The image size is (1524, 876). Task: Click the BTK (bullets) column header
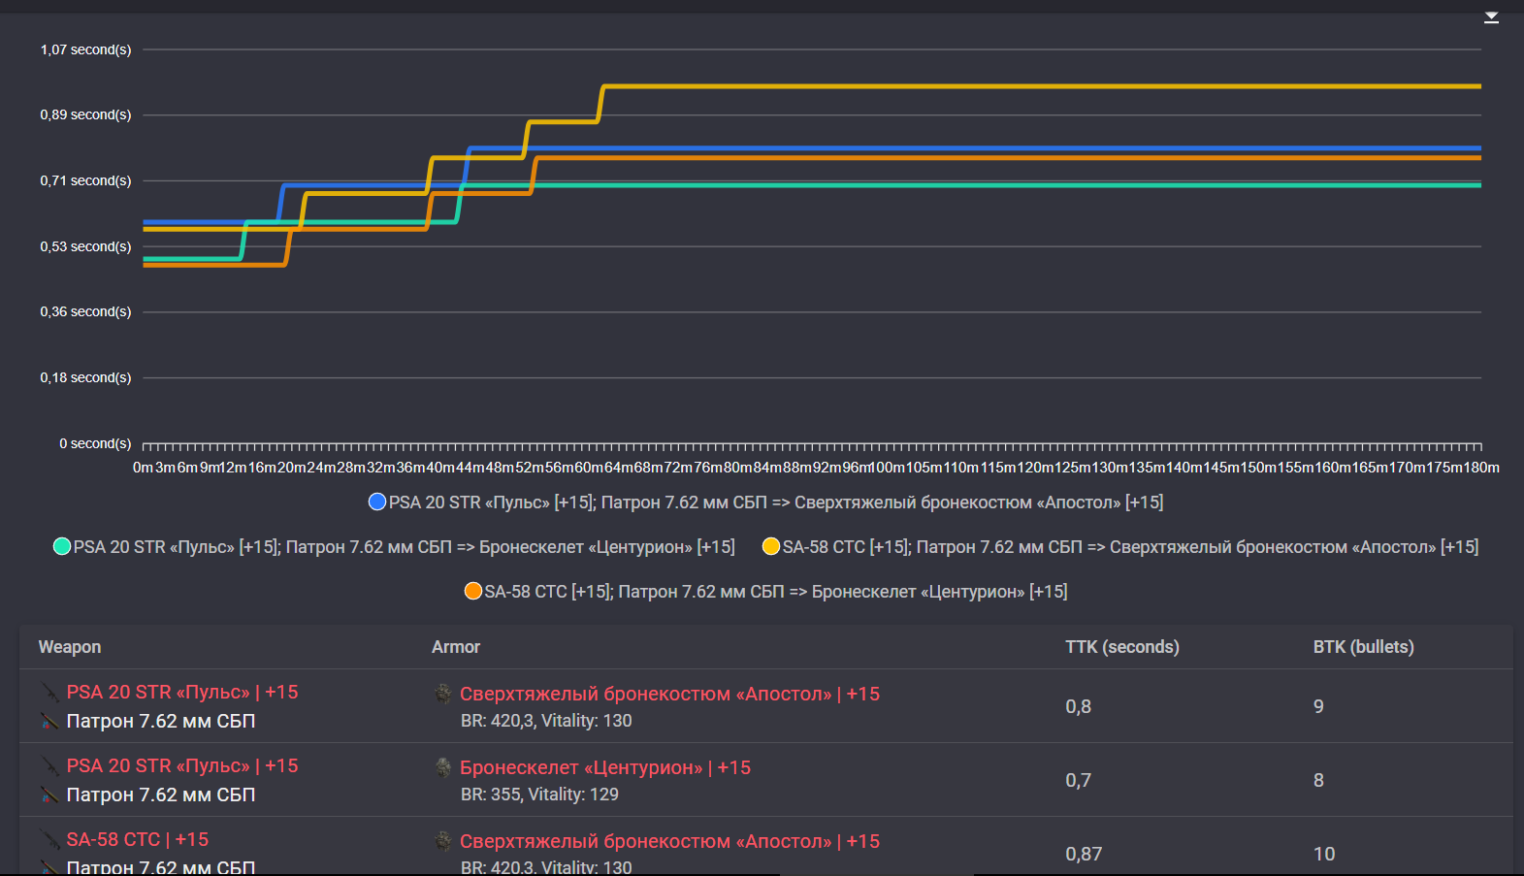(x=1363, y=647)
